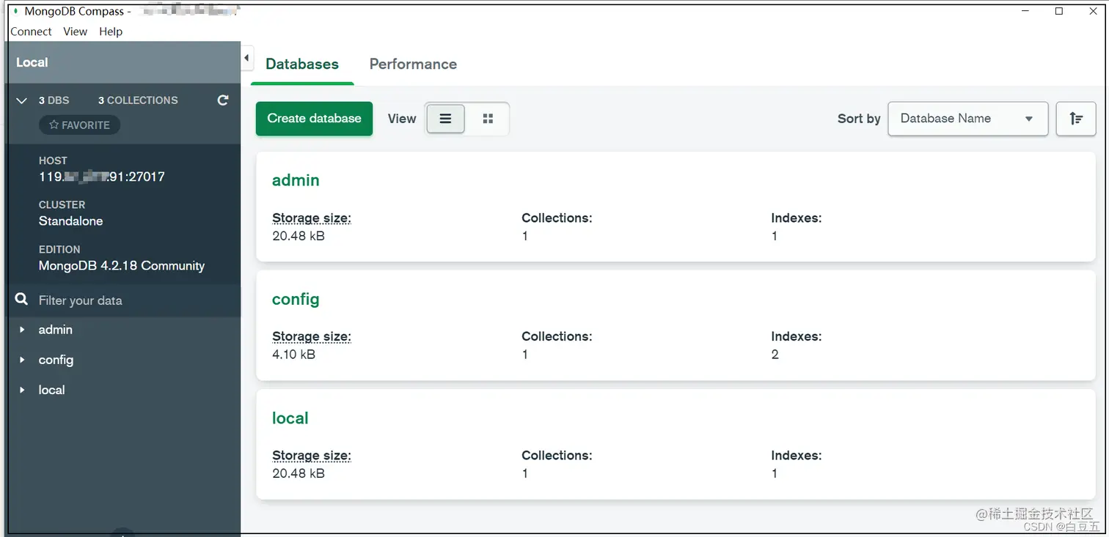Screen dimensions: 1109x537
Task: Open the View menu
Action: [x=75, y=32]
